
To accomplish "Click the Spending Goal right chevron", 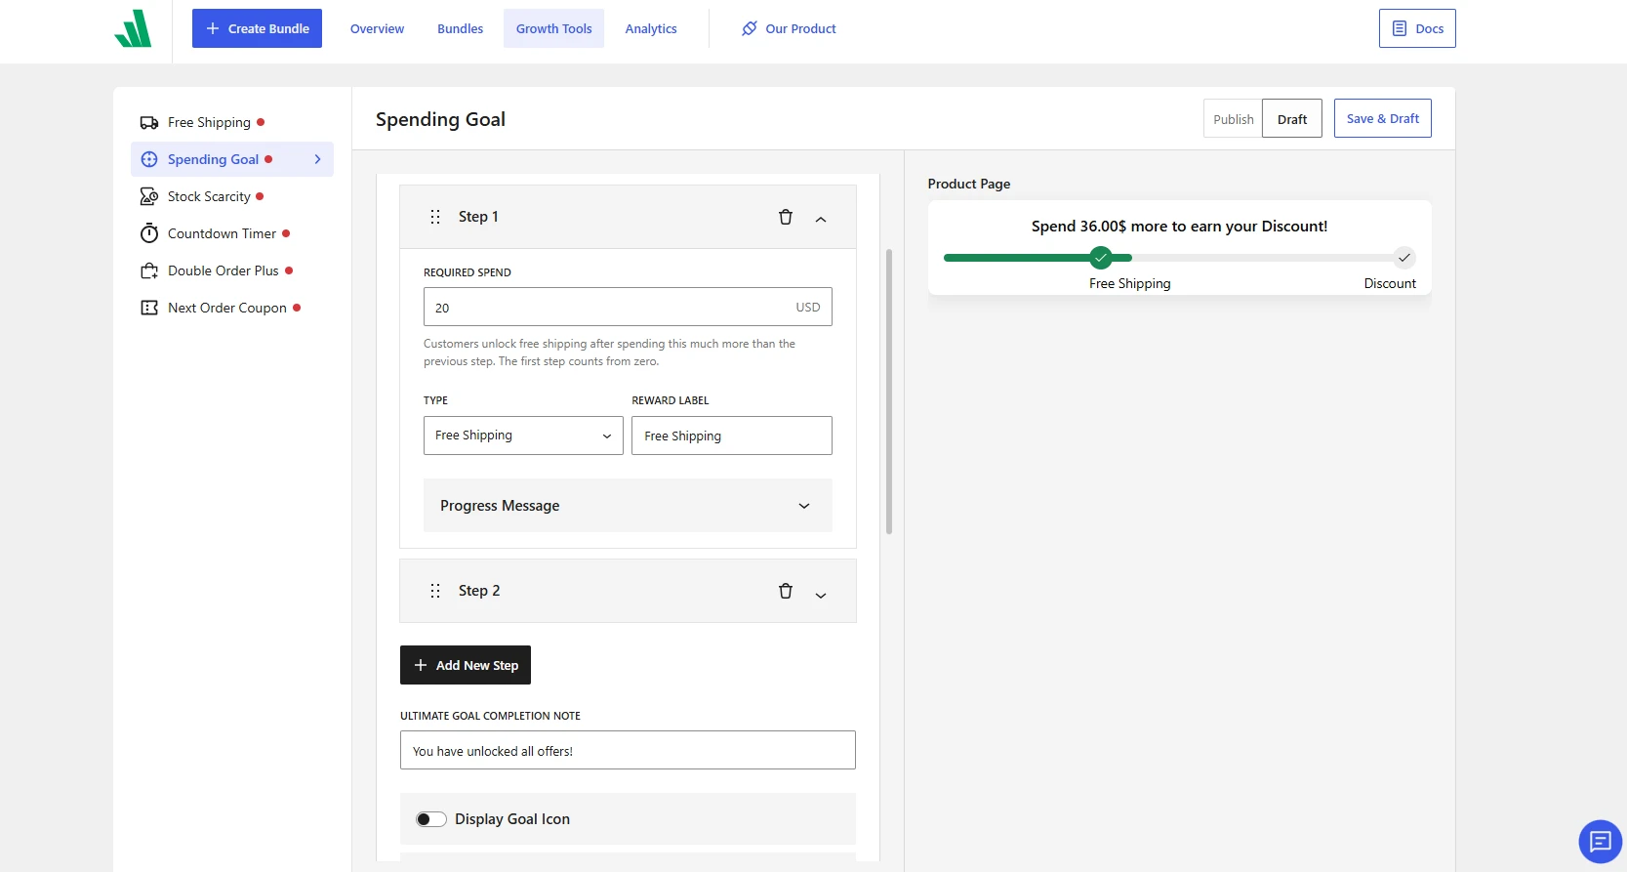I will tap(317, 159).
